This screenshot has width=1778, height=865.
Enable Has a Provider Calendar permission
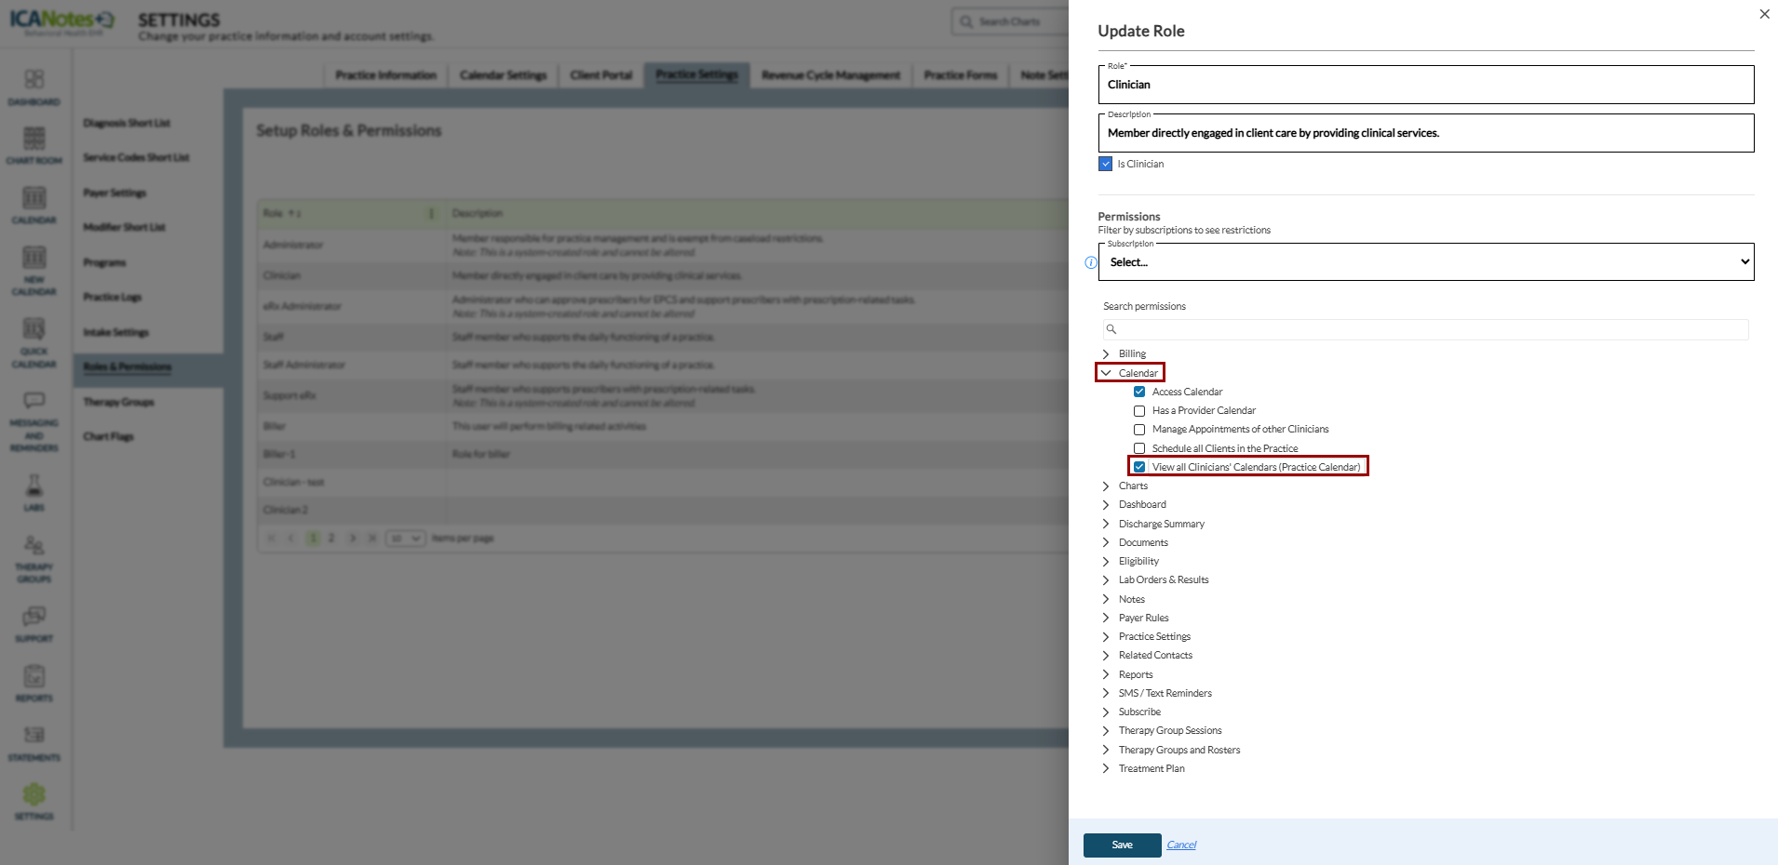point(1139,410)
